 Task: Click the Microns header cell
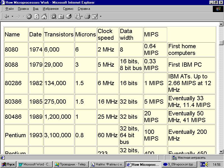[x=86, y=34]
